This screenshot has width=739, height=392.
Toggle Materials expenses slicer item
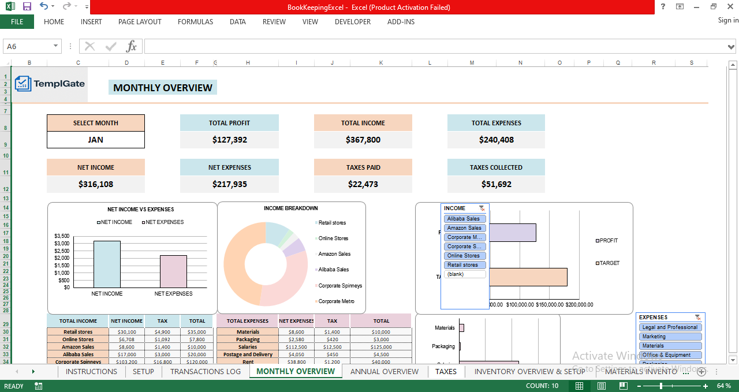(670, 346)
